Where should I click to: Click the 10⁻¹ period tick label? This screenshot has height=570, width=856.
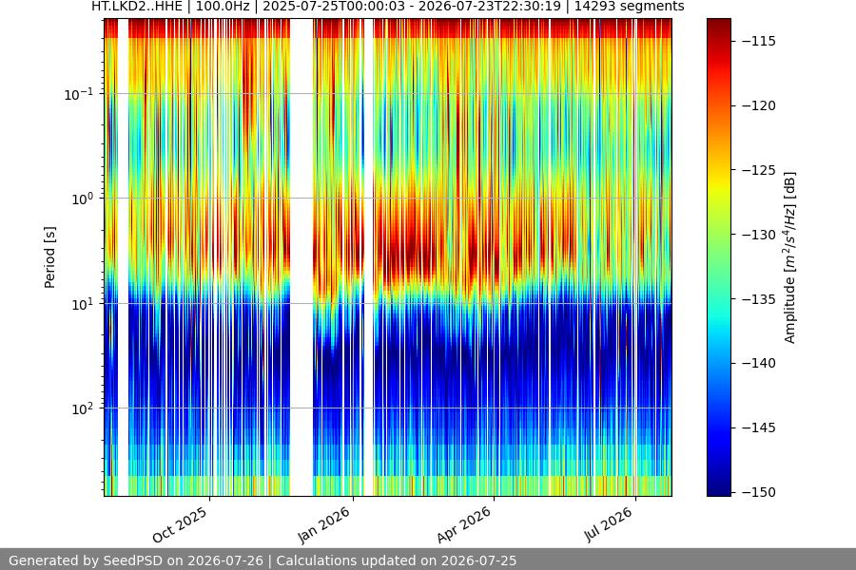click(78, 94)
